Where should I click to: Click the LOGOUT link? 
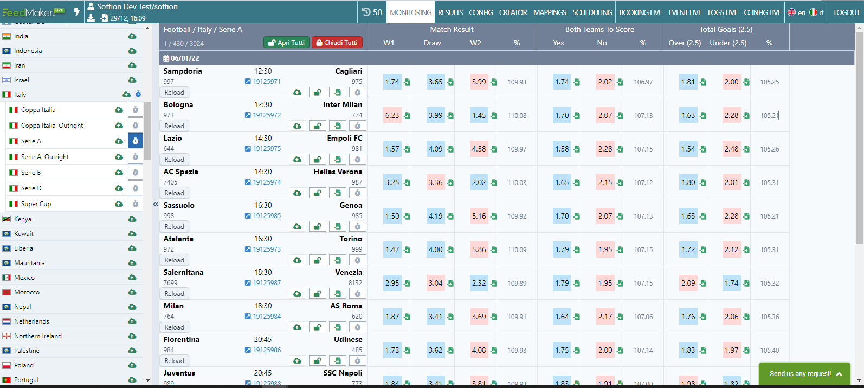pyautogui.click(x=847, y=12)
